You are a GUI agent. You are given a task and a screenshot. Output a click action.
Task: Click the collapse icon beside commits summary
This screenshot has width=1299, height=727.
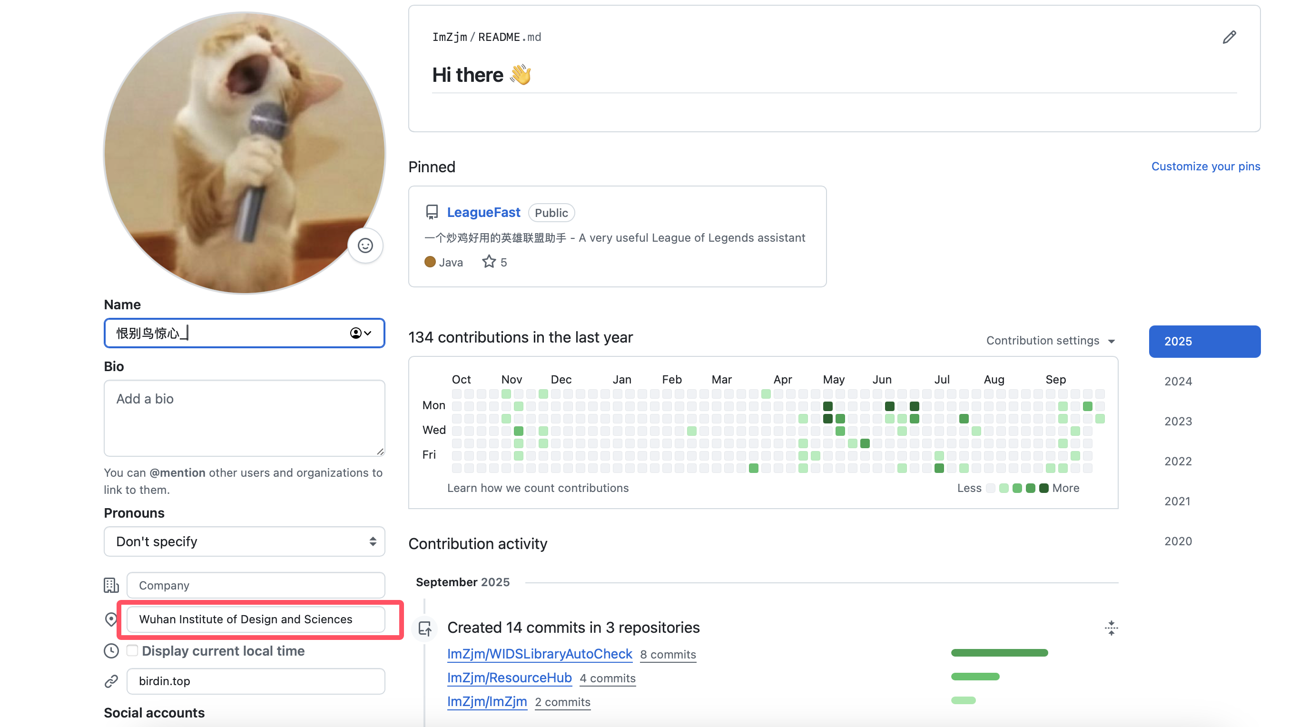[1111, 628]
